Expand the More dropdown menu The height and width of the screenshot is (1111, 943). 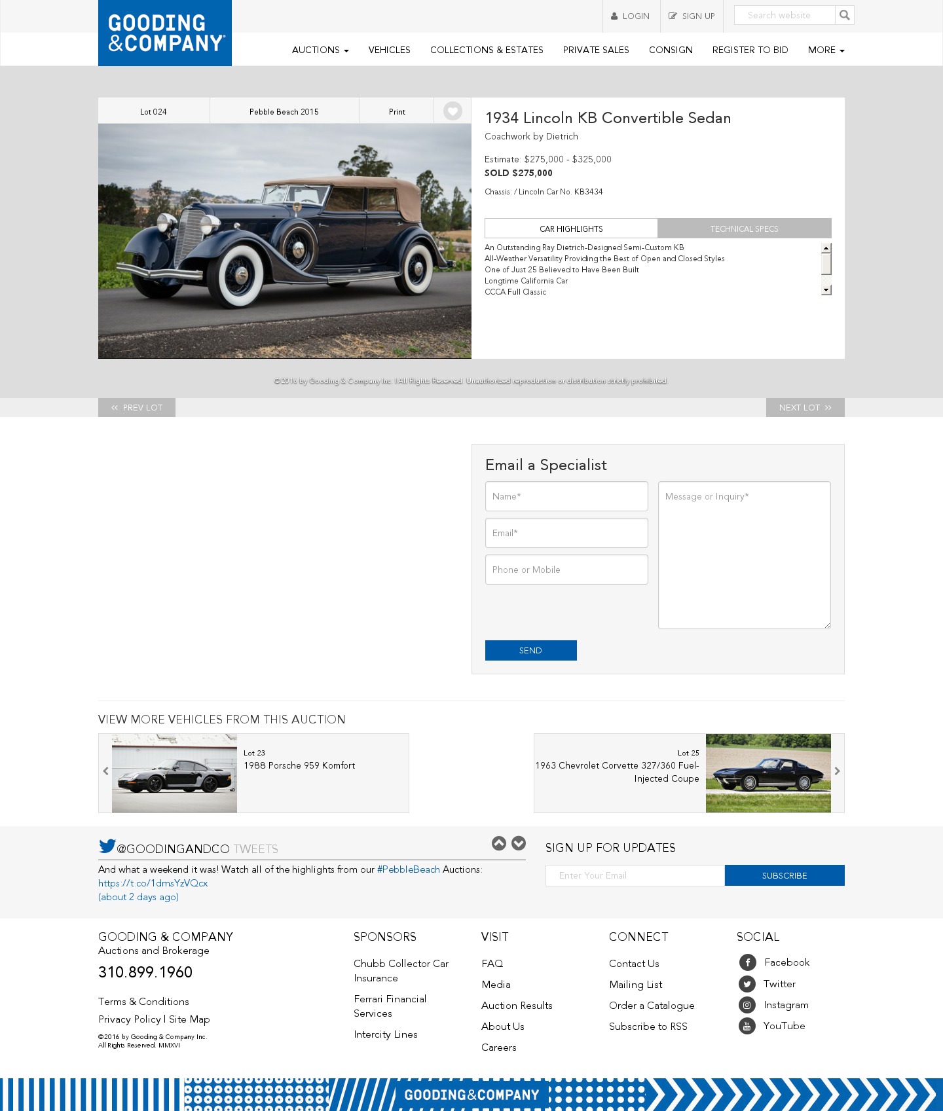pyautogui.click(x=826, y=50)
